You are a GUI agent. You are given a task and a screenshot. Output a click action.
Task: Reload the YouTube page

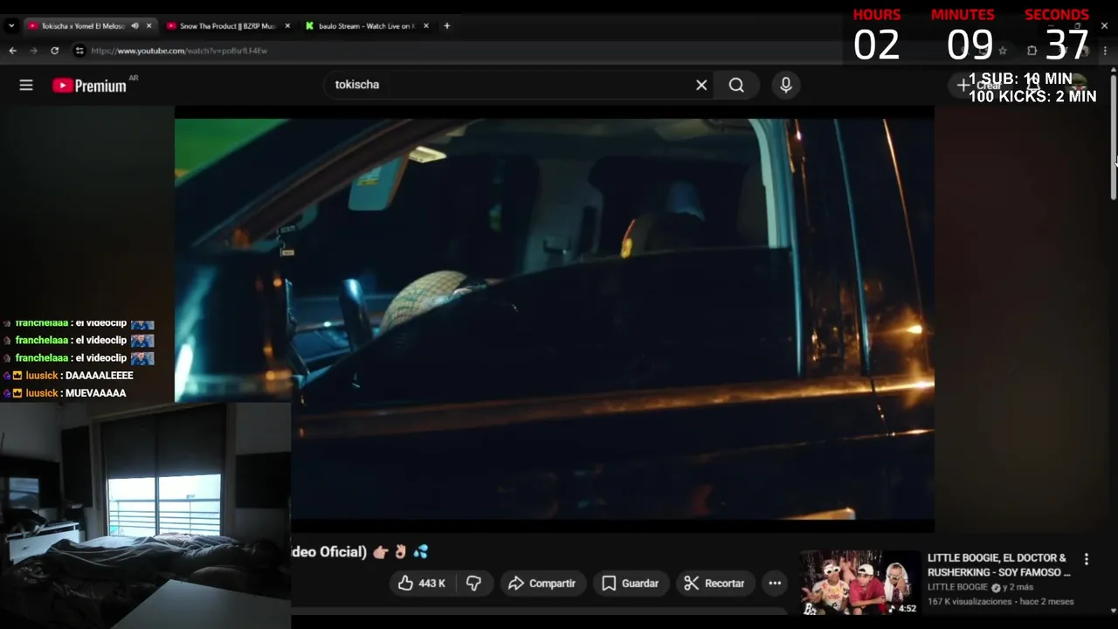(x=54, y=51)
